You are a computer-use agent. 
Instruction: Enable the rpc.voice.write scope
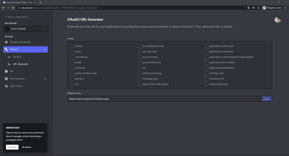[x=139, y=57]
